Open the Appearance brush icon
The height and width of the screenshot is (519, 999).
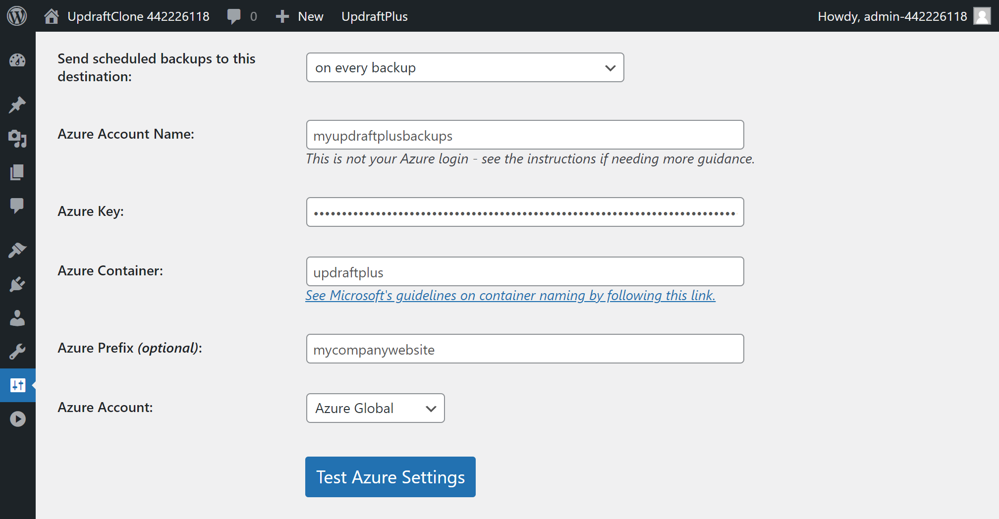[x=17, y=250]
